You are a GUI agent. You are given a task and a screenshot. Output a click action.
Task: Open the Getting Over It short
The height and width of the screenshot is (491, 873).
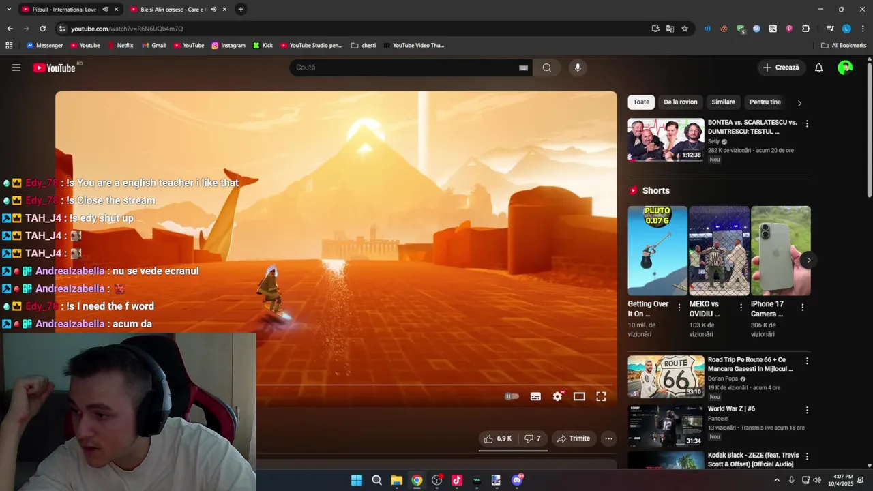(657, 250)
